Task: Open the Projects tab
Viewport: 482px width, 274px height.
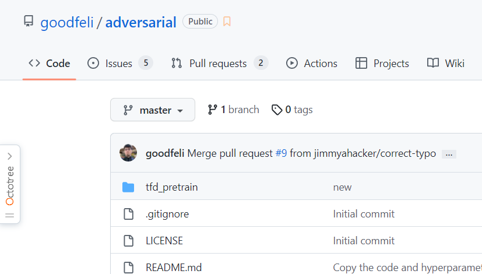Action: (382, 64)
